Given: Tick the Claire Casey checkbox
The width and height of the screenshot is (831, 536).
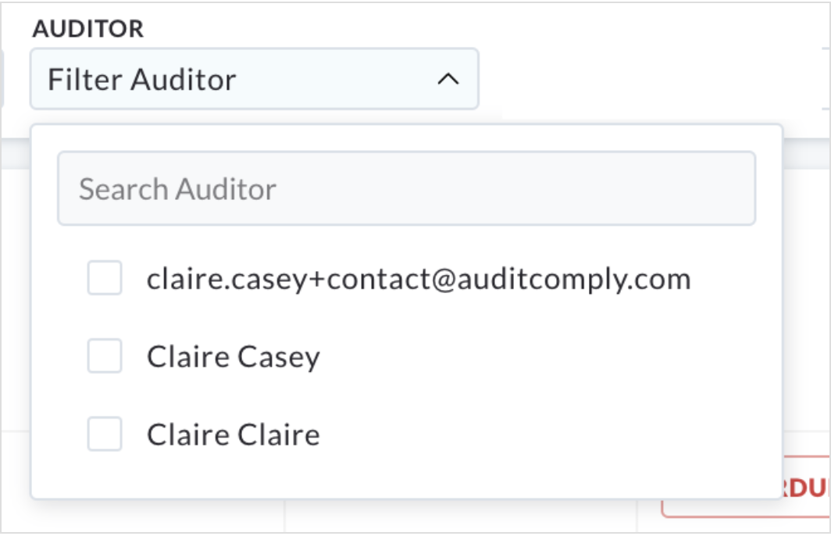Looking at the screenshot, I should click(x=105, y=356).
